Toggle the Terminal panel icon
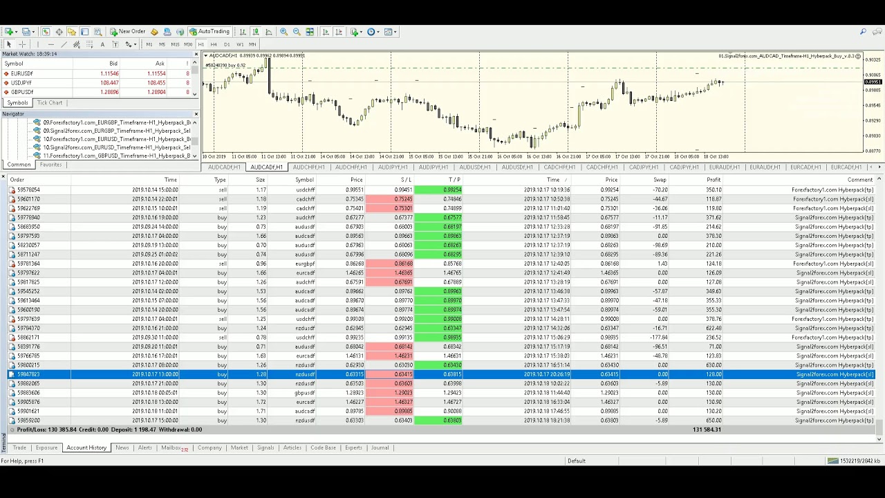The width and height of the screenshot is (885, 498). point(84,31)
